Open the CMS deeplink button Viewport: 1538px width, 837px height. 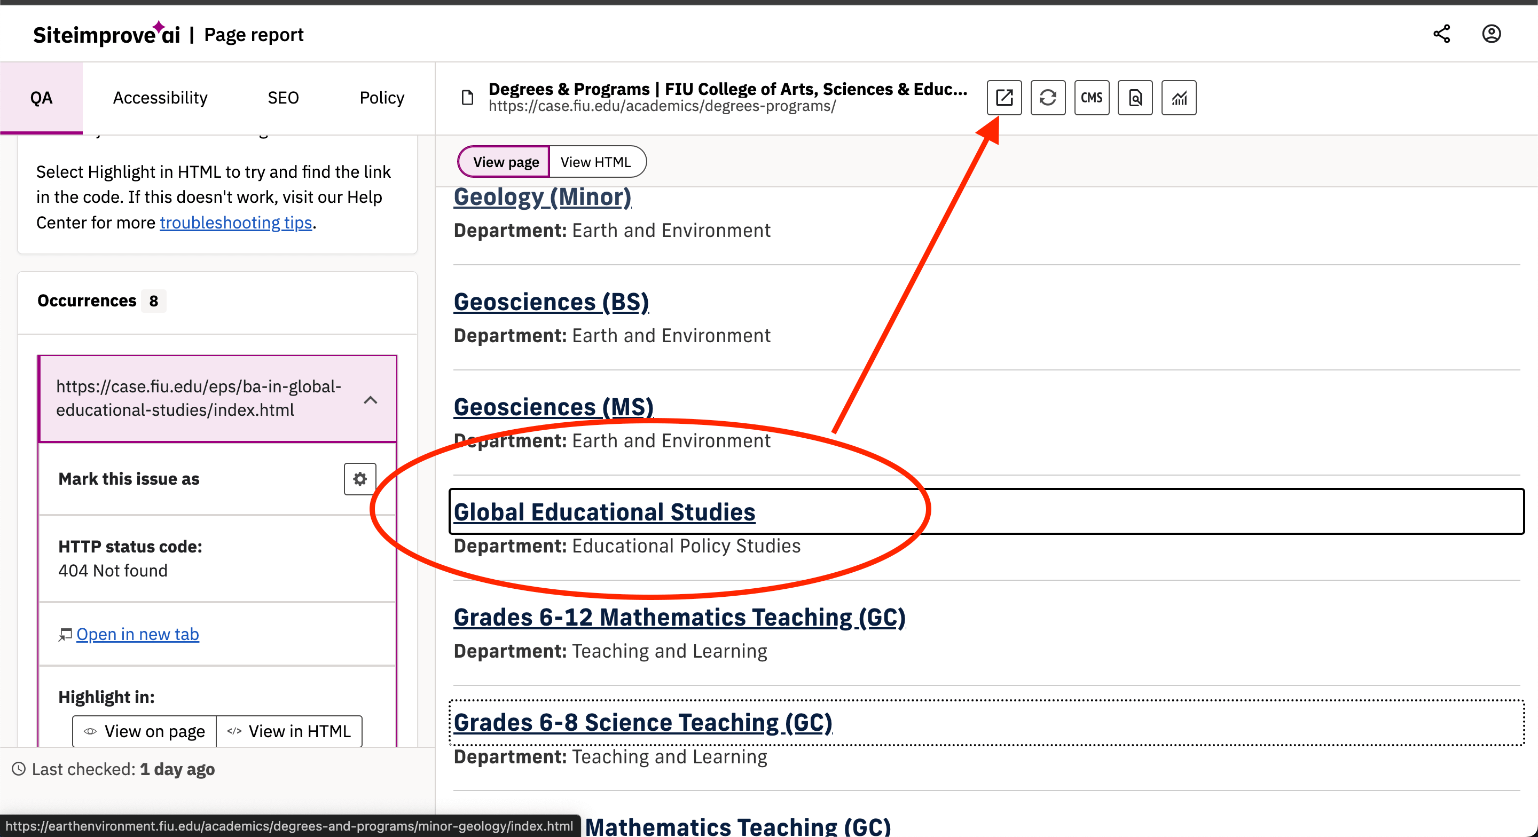[1092, 97]
